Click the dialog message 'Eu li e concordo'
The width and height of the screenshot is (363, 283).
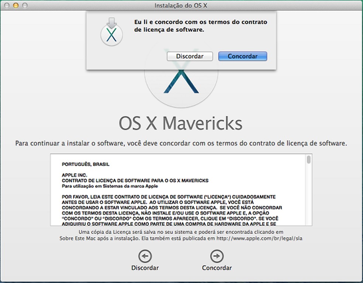[200, 26]
